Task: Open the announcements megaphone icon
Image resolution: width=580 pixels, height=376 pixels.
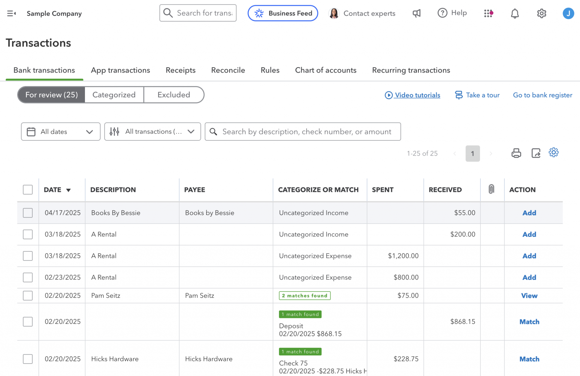Action: pos(416,13)
